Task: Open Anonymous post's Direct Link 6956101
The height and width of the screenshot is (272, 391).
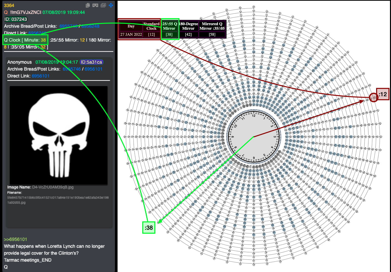Action: pos(41,76)
